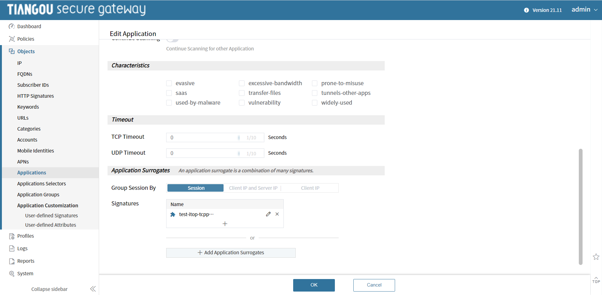Open Dashboard from the sidebar

pos(29,26)
